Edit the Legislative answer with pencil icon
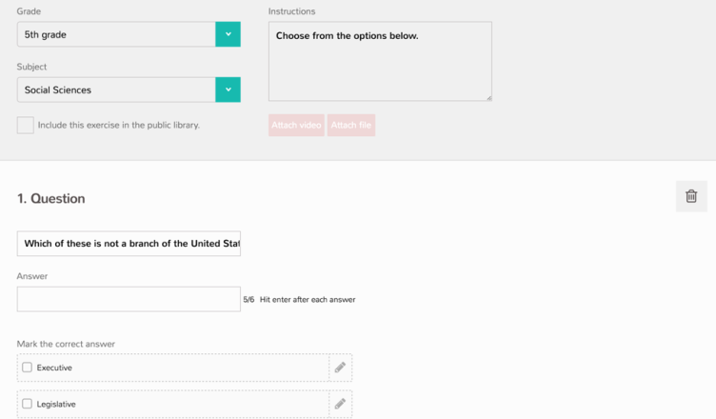The height and width of the screenshot is (419, 716). point(340,404)
